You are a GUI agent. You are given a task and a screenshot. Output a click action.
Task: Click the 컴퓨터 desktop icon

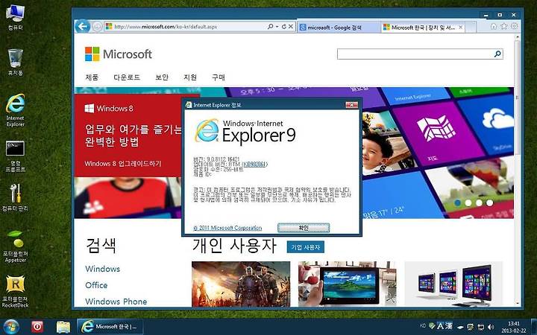pos(16,17)
